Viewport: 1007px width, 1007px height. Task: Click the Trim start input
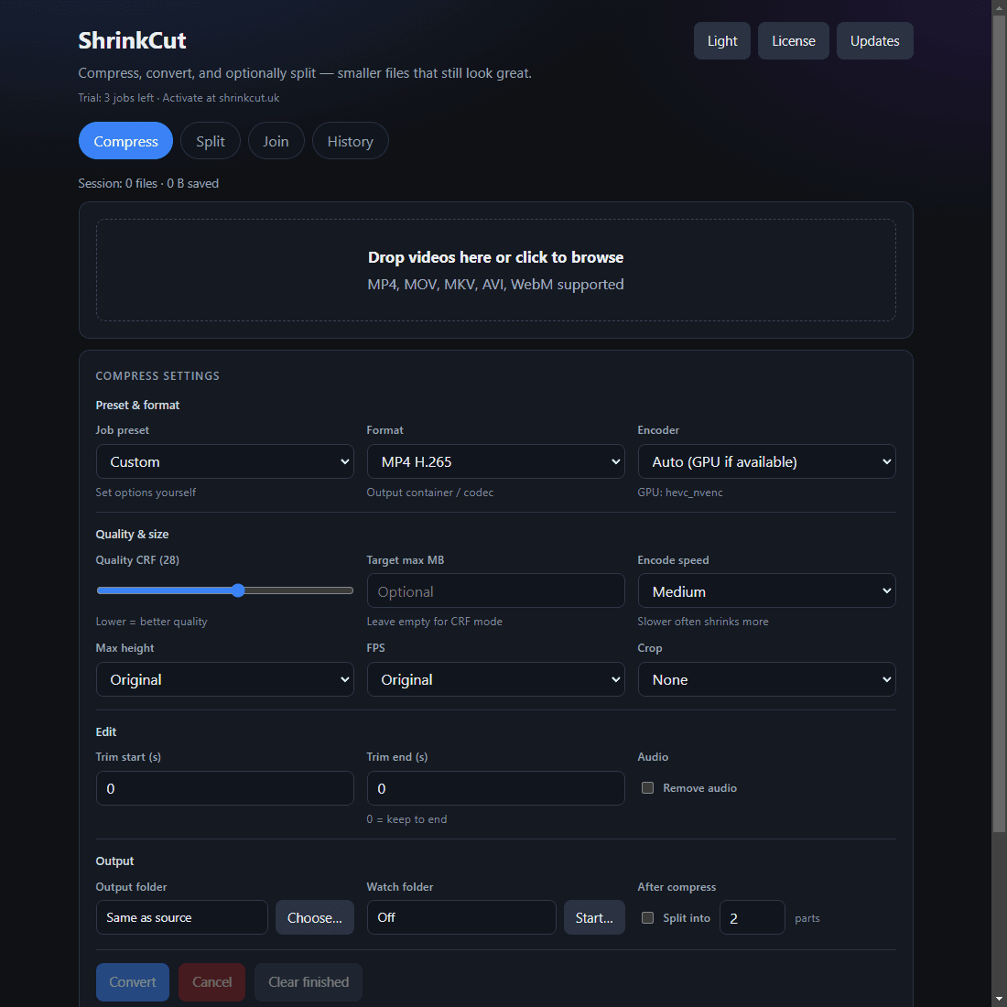click(x=225, y=788)
